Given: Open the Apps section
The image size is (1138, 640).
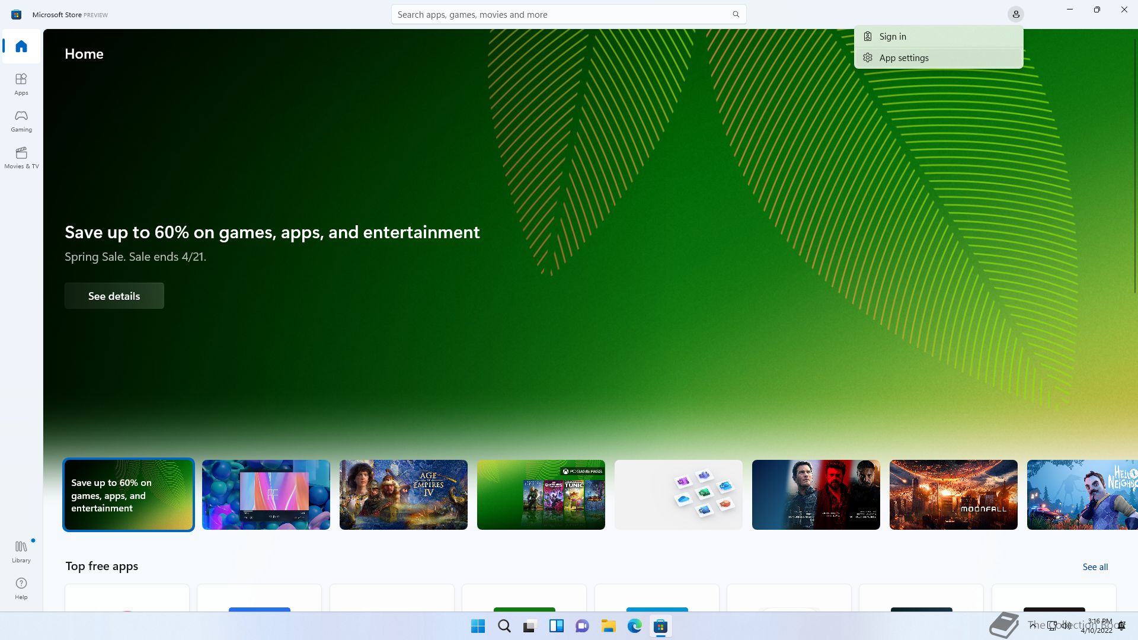Looking at the screenshot, I should coord(21,84).
